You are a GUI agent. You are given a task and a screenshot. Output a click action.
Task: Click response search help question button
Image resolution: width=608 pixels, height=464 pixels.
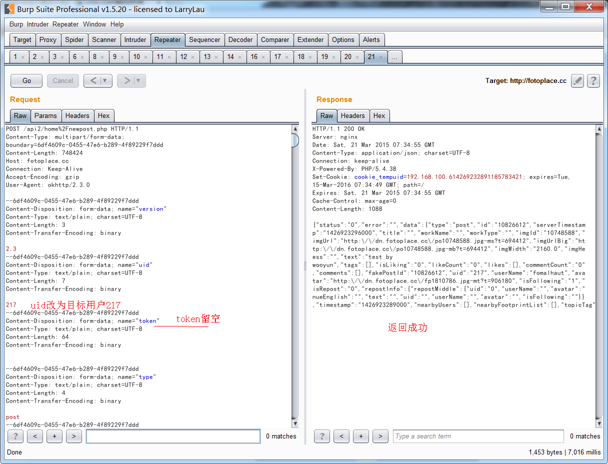click(x=322, y=436)
